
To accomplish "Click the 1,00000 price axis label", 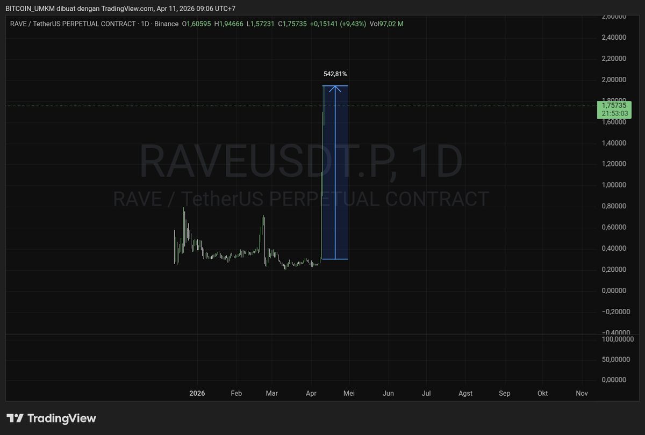I will click(x=614, y=185).
